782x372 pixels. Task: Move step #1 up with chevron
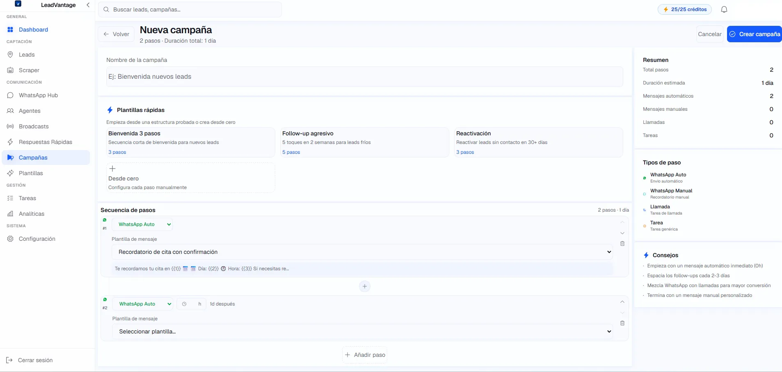[x=622, y=222]
